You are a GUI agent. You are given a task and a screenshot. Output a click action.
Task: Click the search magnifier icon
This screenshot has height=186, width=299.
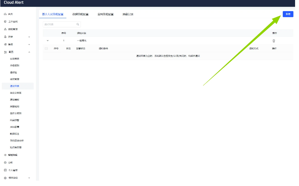[x=78, y=24]
